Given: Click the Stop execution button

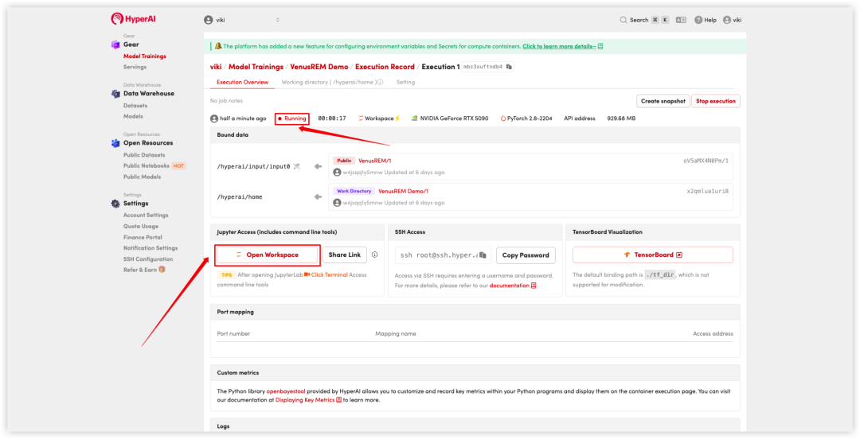Looking at the screenshot, I should click(716, 101).
